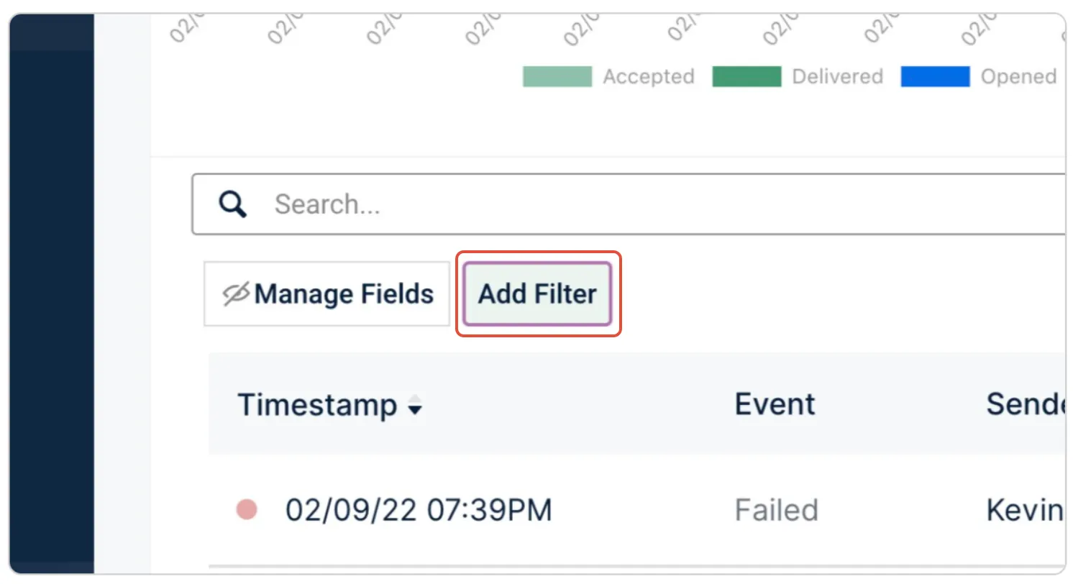1073x584 pixels.
Task: Click the search magnifier icon
Action: (233, 205)
